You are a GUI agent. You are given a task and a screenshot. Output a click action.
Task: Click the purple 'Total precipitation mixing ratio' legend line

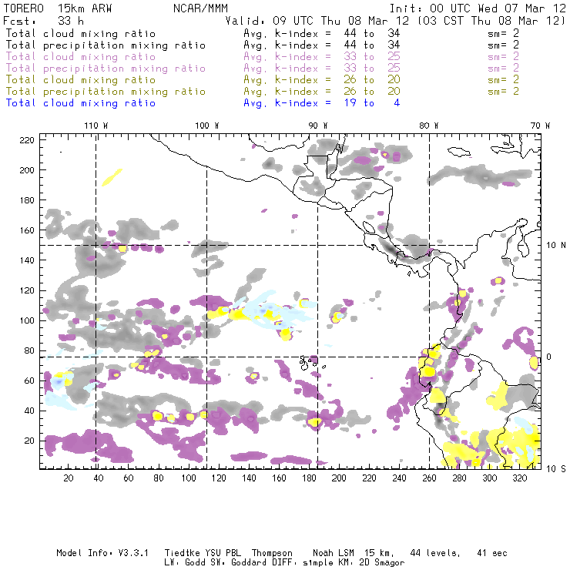coord(106,69)
